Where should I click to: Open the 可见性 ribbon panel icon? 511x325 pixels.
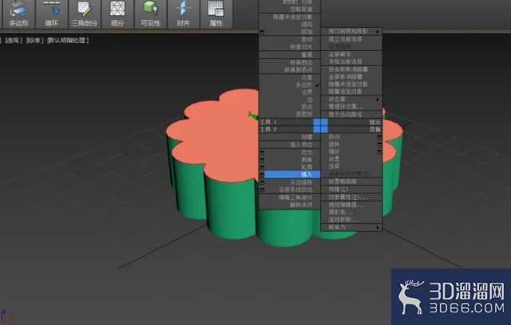click(150, 14)
